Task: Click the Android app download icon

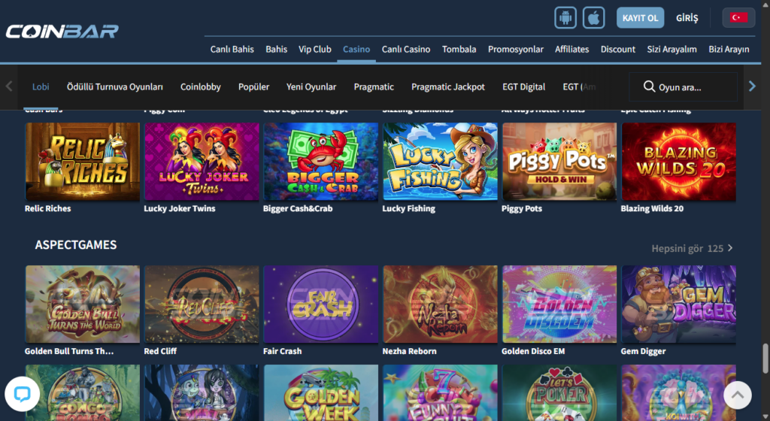Action: click(565, 17)
